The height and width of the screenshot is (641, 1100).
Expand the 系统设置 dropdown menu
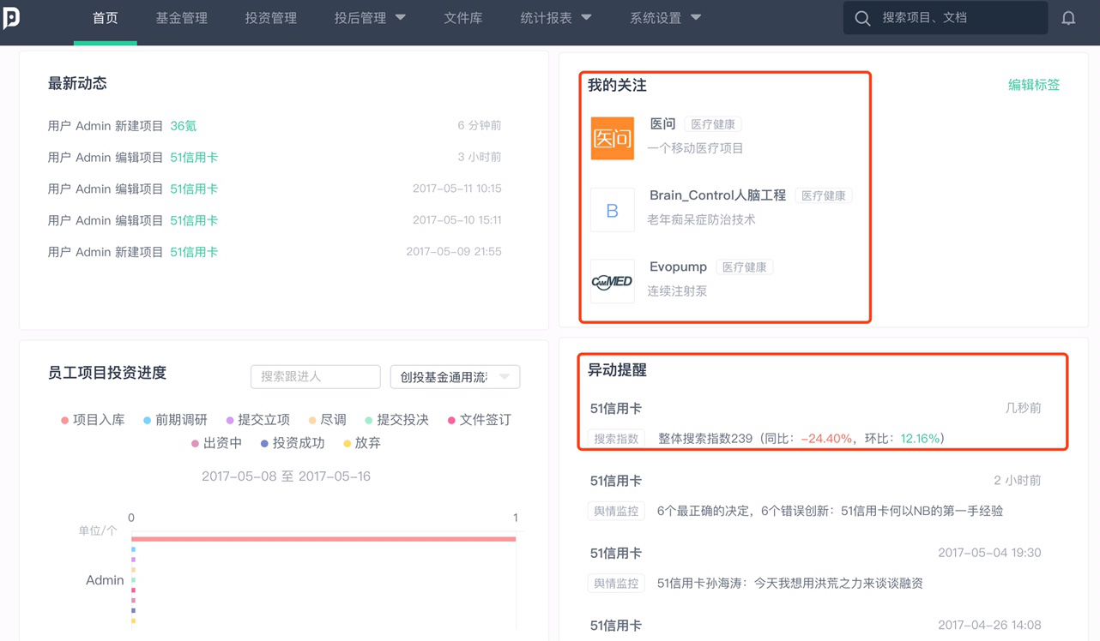[x=665, y=18]
